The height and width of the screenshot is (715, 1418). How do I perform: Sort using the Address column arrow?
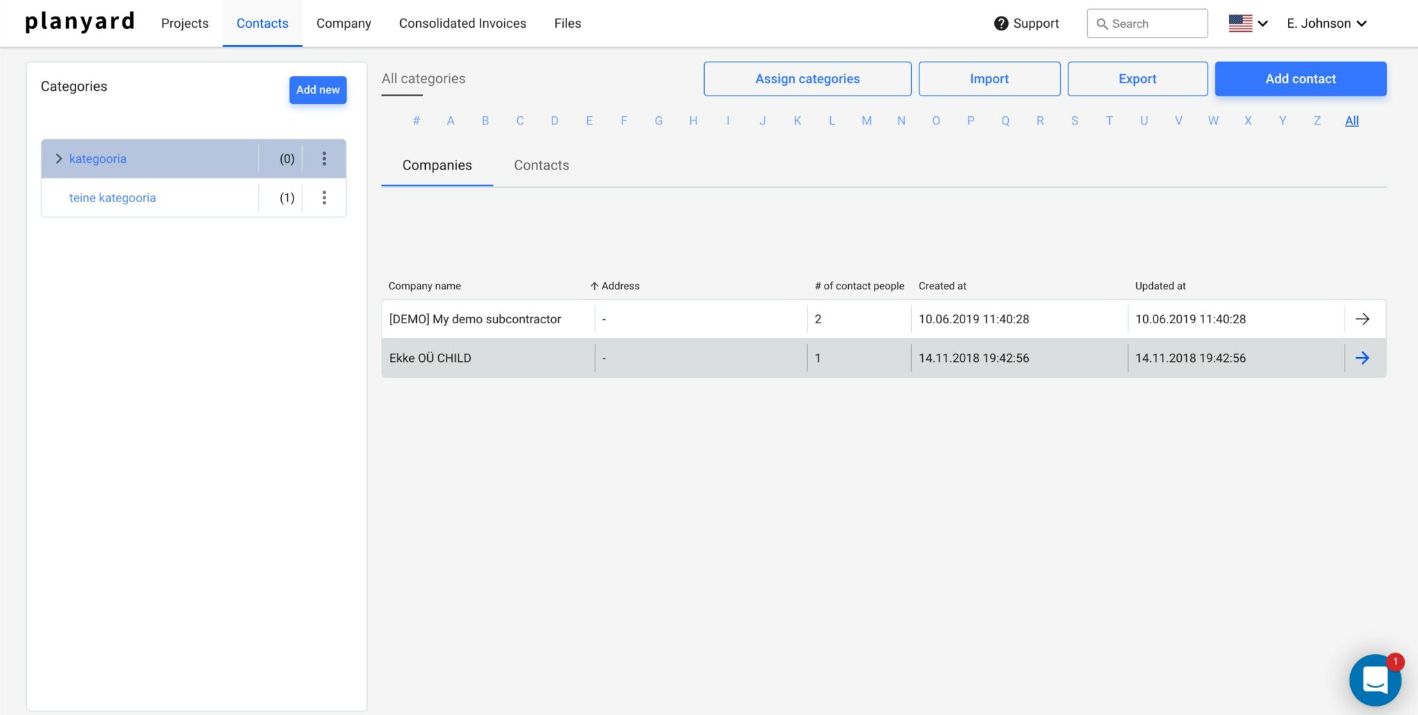point(594,286)
